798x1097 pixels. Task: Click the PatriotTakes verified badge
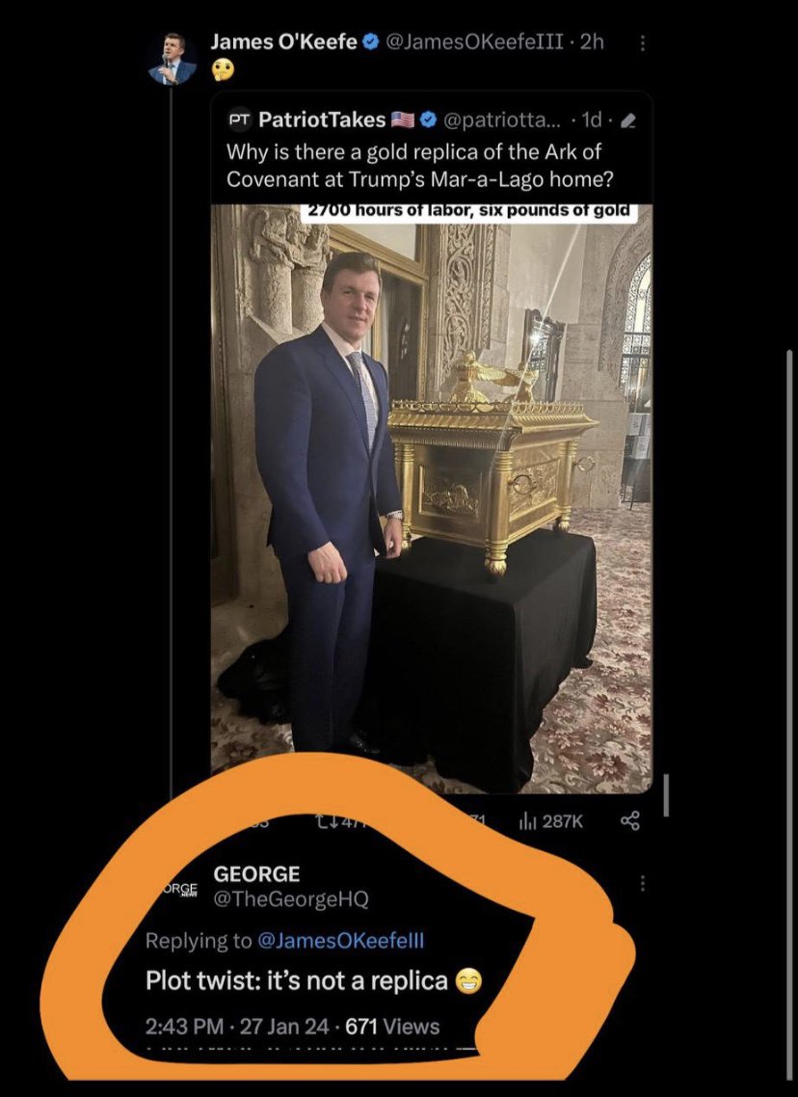click(x=428, y=120)
